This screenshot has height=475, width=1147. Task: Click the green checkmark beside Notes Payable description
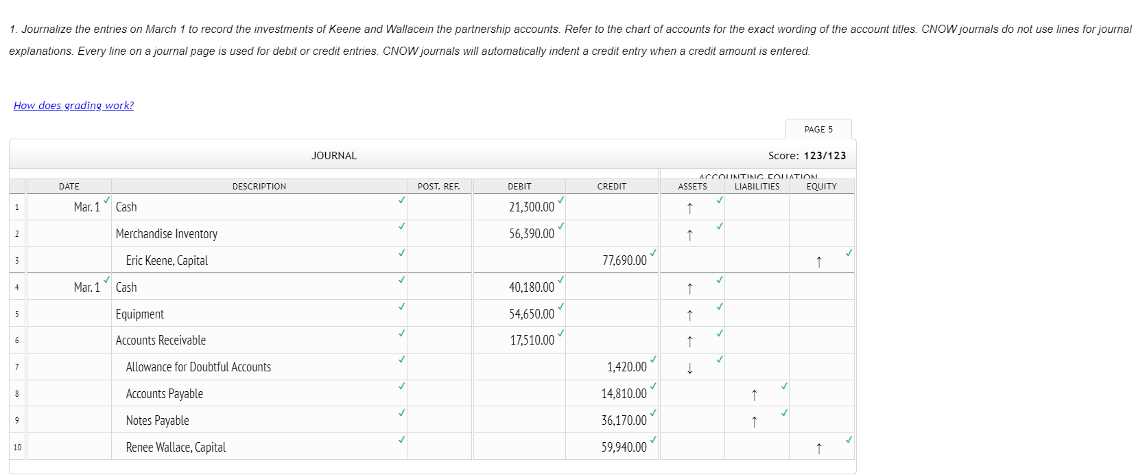(x=401, y=413)
